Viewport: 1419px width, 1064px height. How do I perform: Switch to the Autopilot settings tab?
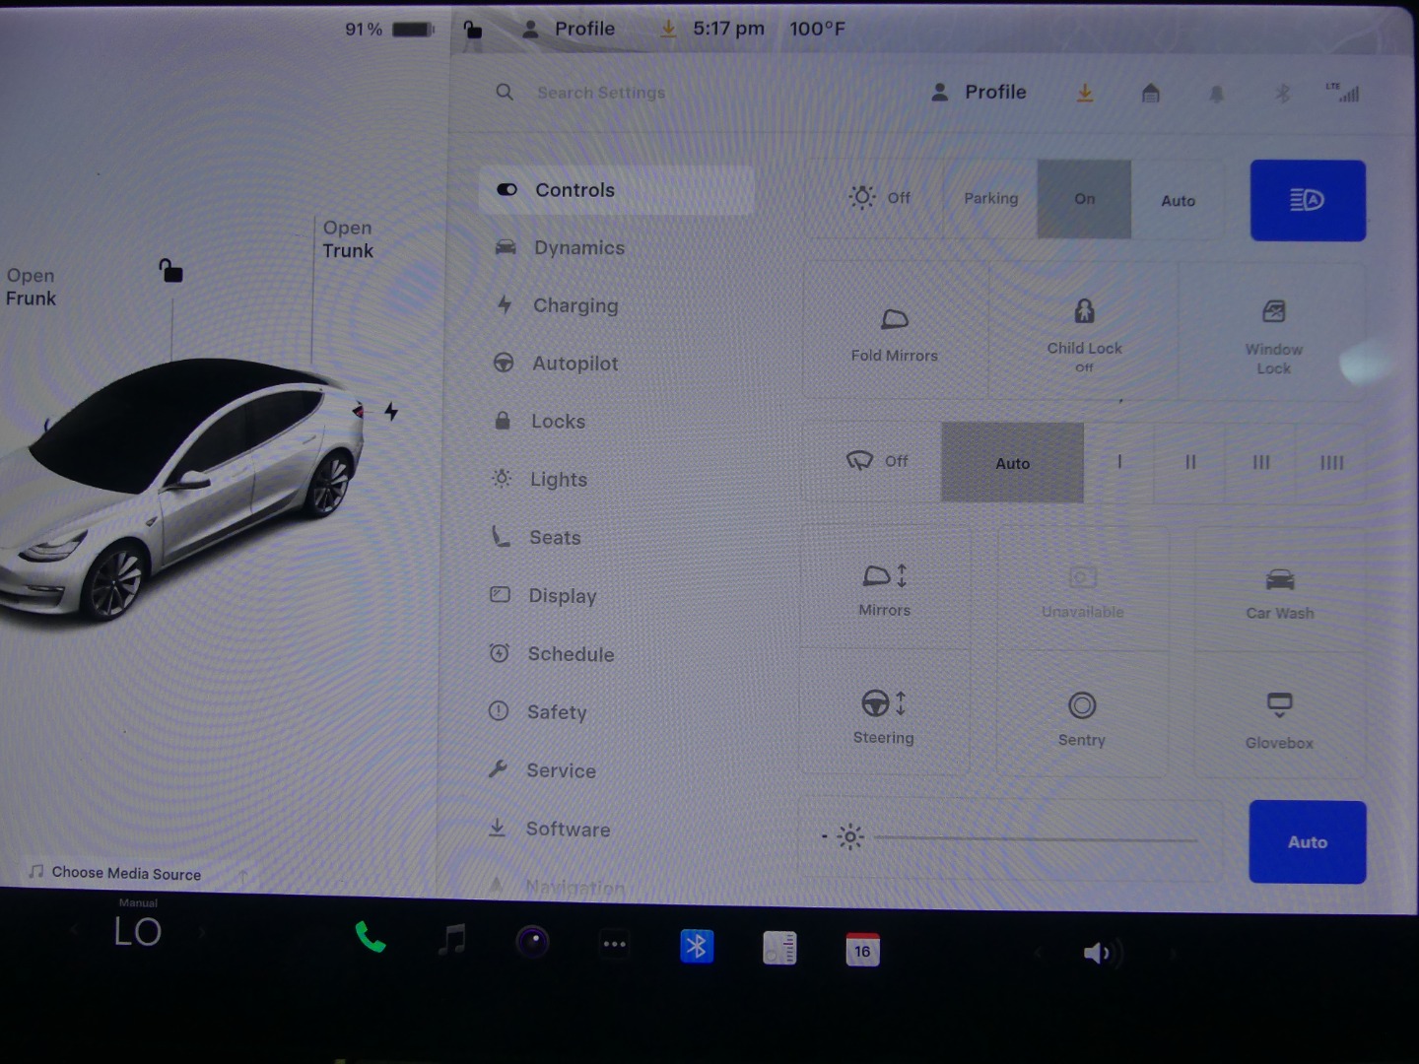tap(575, 364)
